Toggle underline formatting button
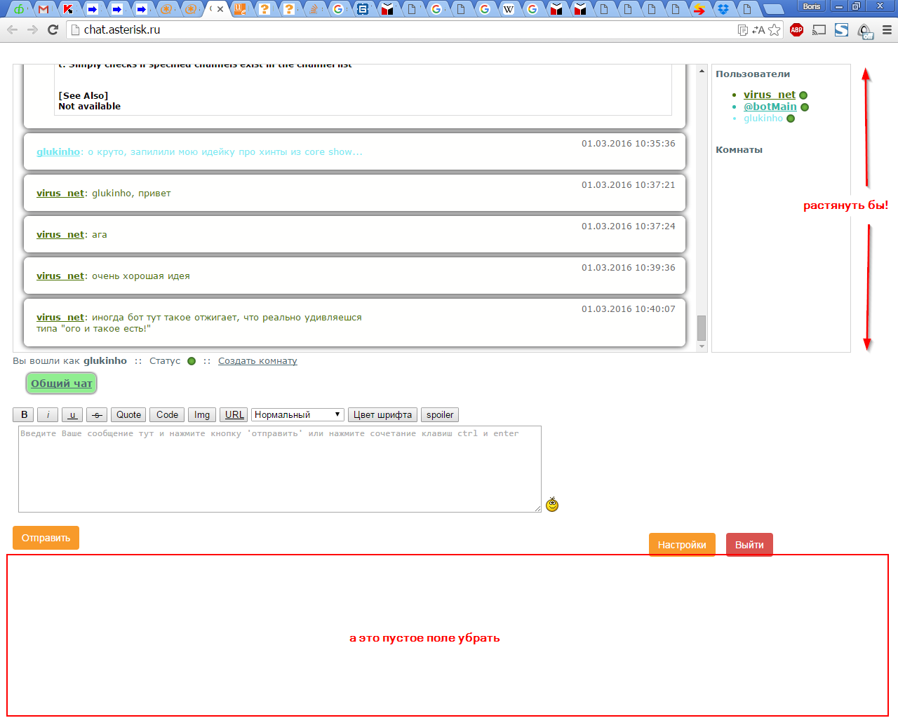The width and height of the screenshot is (898, 718). [x=72, y=414]
